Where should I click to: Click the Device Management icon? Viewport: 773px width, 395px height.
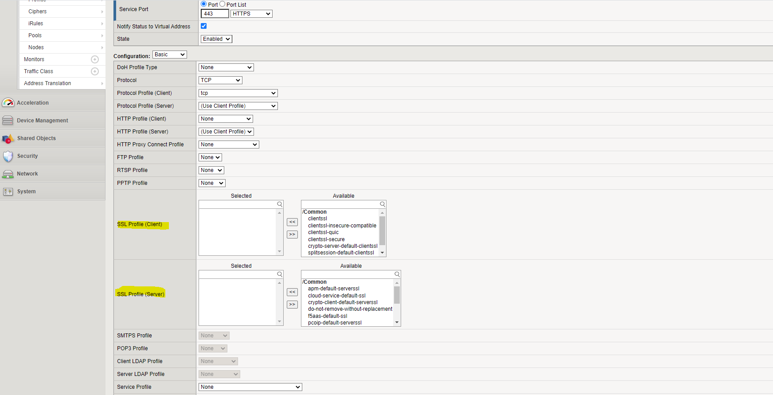click(x=8, y=121)
